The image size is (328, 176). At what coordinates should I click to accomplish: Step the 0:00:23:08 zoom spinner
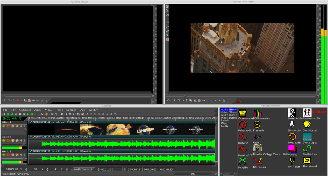(26, 169)
